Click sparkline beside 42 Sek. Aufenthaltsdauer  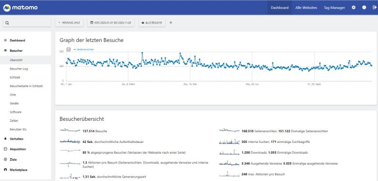[70, 141]
